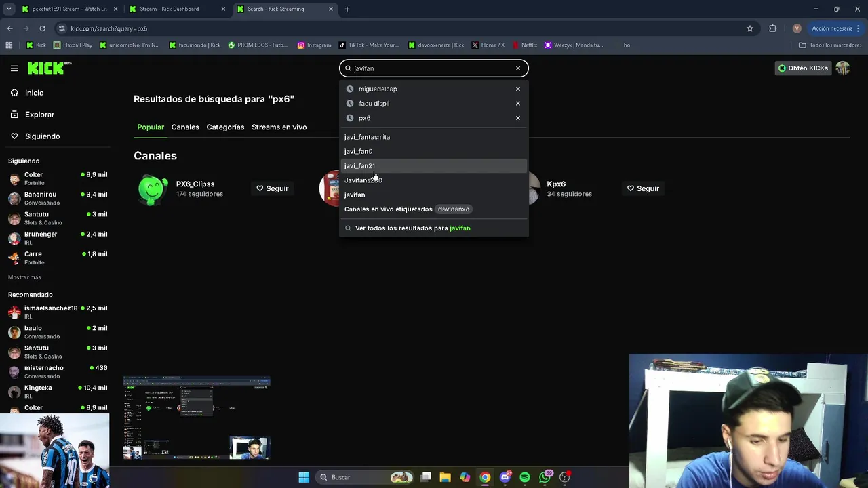Open tab search dropdown arrow
Viewport: 868px width, 488px height.
pos(9,9)
